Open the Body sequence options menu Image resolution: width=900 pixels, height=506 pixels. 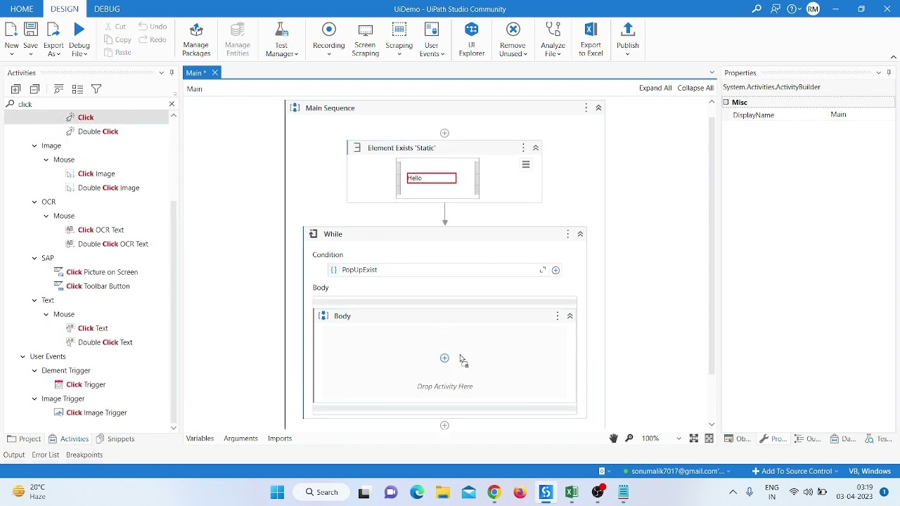click(558, 316)
